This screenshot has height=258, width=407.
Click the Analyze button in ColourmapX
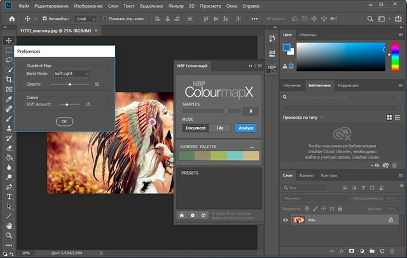[245, 128]
